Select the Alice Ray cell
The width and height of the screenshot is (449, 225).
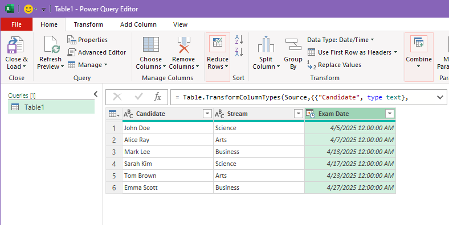[168, 140]
